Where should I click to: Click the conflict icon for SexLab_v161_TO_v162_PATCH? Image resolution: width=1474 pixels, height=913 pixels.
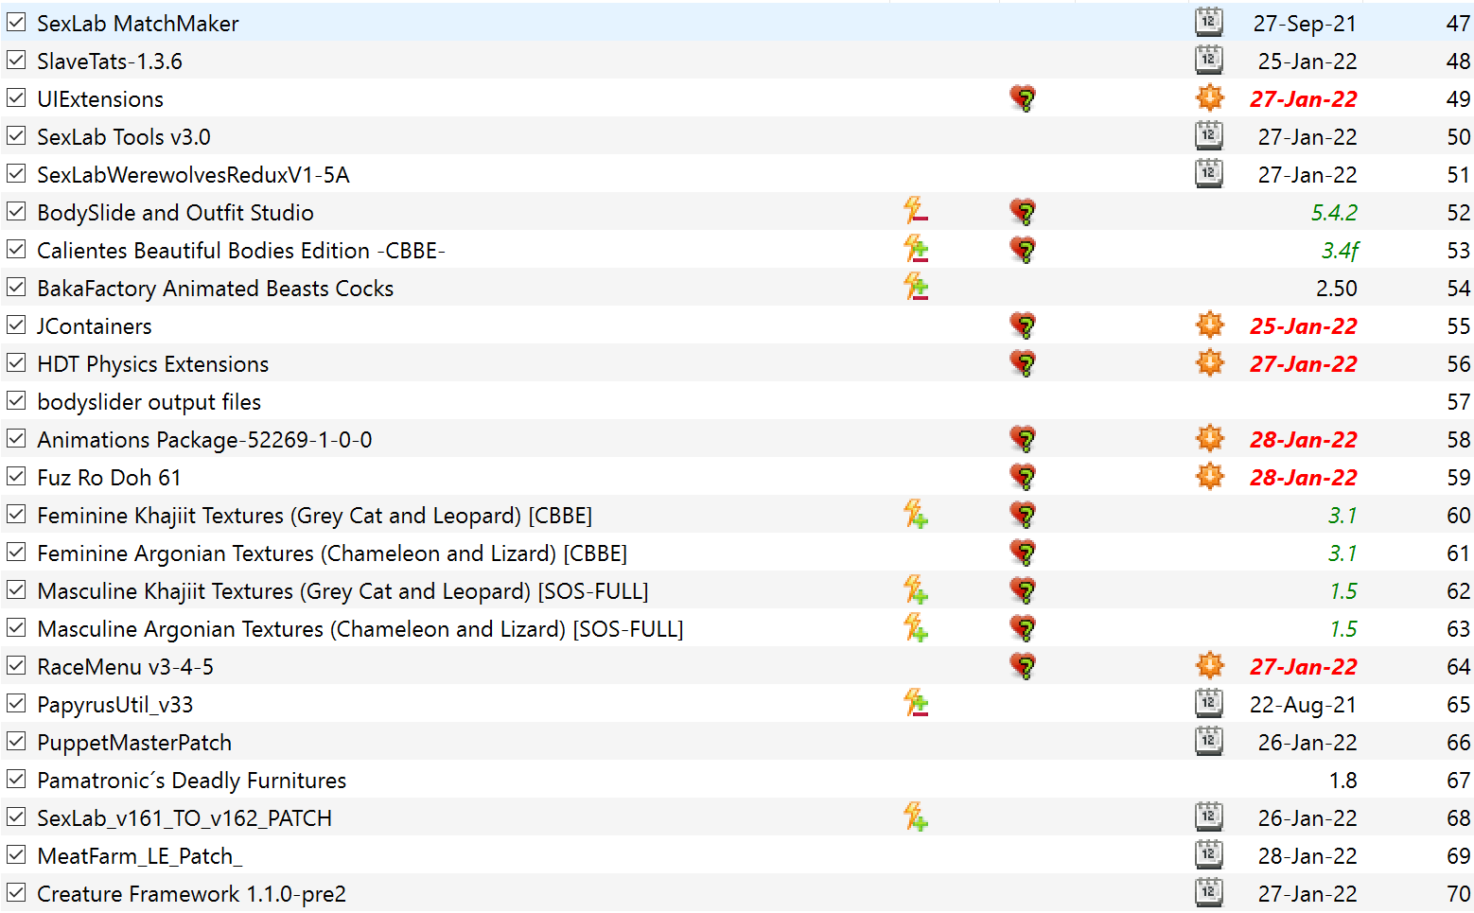[915, 816]
